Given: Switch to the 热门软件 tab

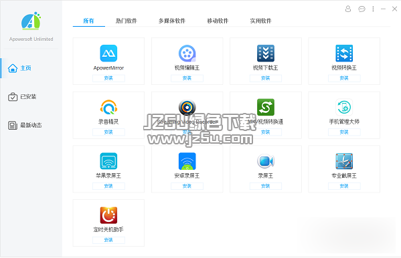Looking at the screenshot, I should (127, 21).
